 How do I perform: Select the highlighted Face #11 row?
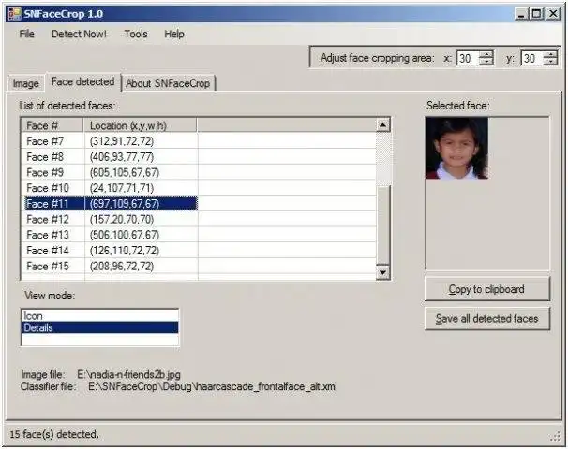click(111, 204)
